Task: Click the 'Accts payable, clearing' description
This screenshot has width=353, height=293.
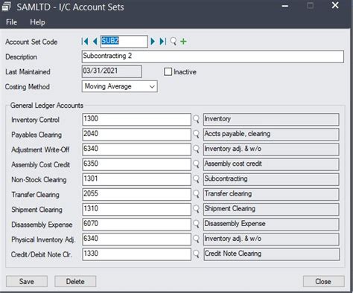Action: point(271,135)
